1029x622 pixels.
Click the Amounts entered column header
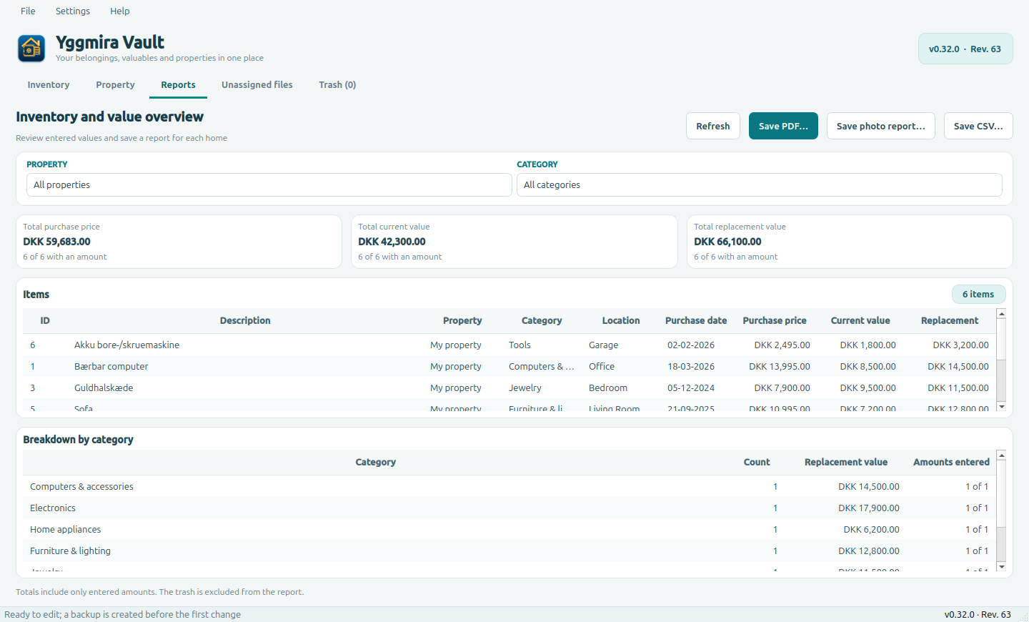pos(951,463)
